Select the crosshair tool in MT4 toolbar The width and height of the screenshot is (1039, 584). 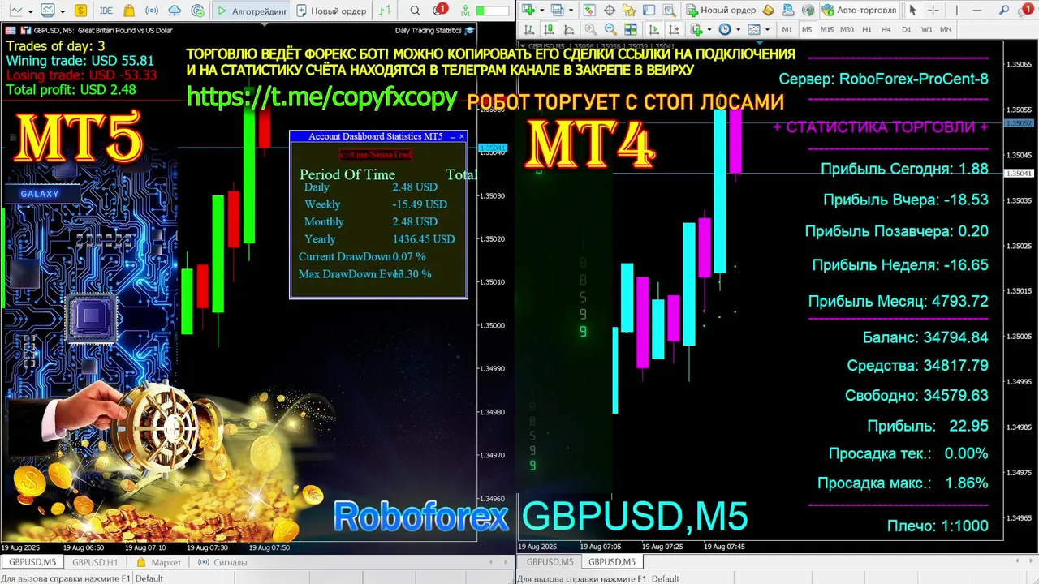click(x=933, y=11)
